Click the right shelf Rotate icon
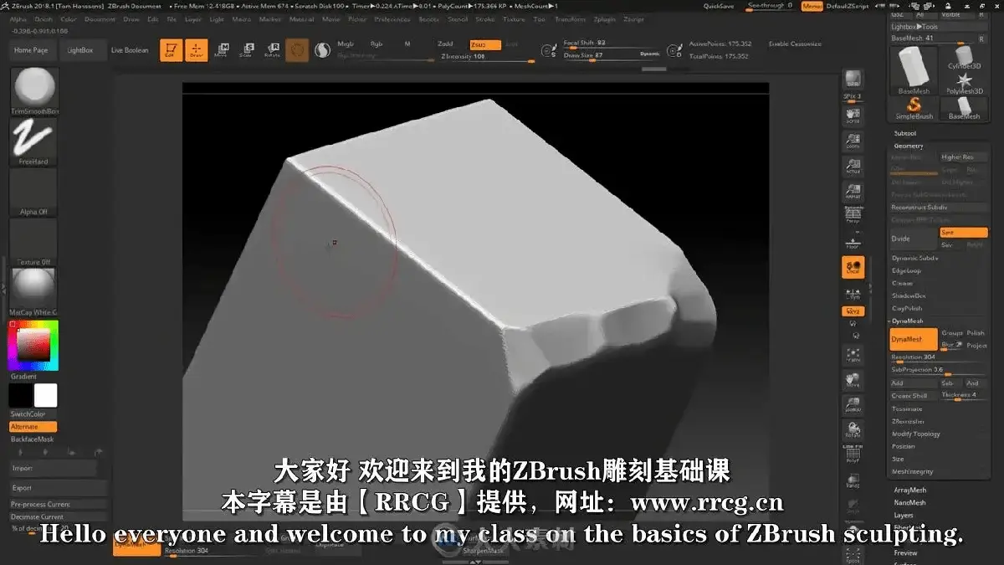The width and height of the screenshot is (1004, 565). pos(853,432)
